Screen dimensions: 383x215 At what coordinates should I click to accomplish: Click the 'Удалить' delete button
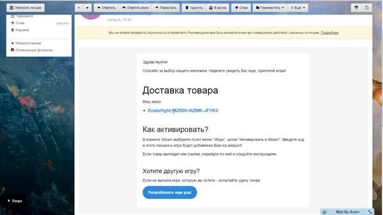194,8
